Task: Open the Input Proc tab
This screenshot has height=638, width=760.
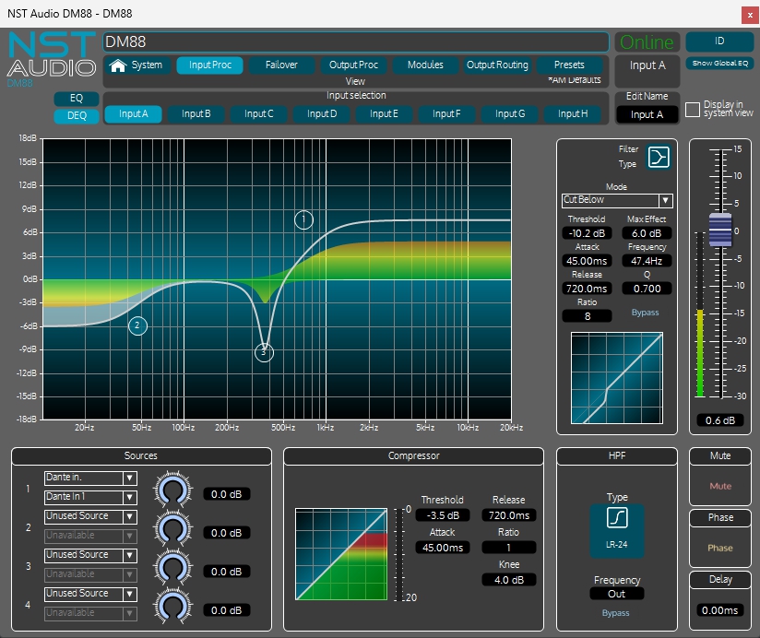Action: (210, 65)
